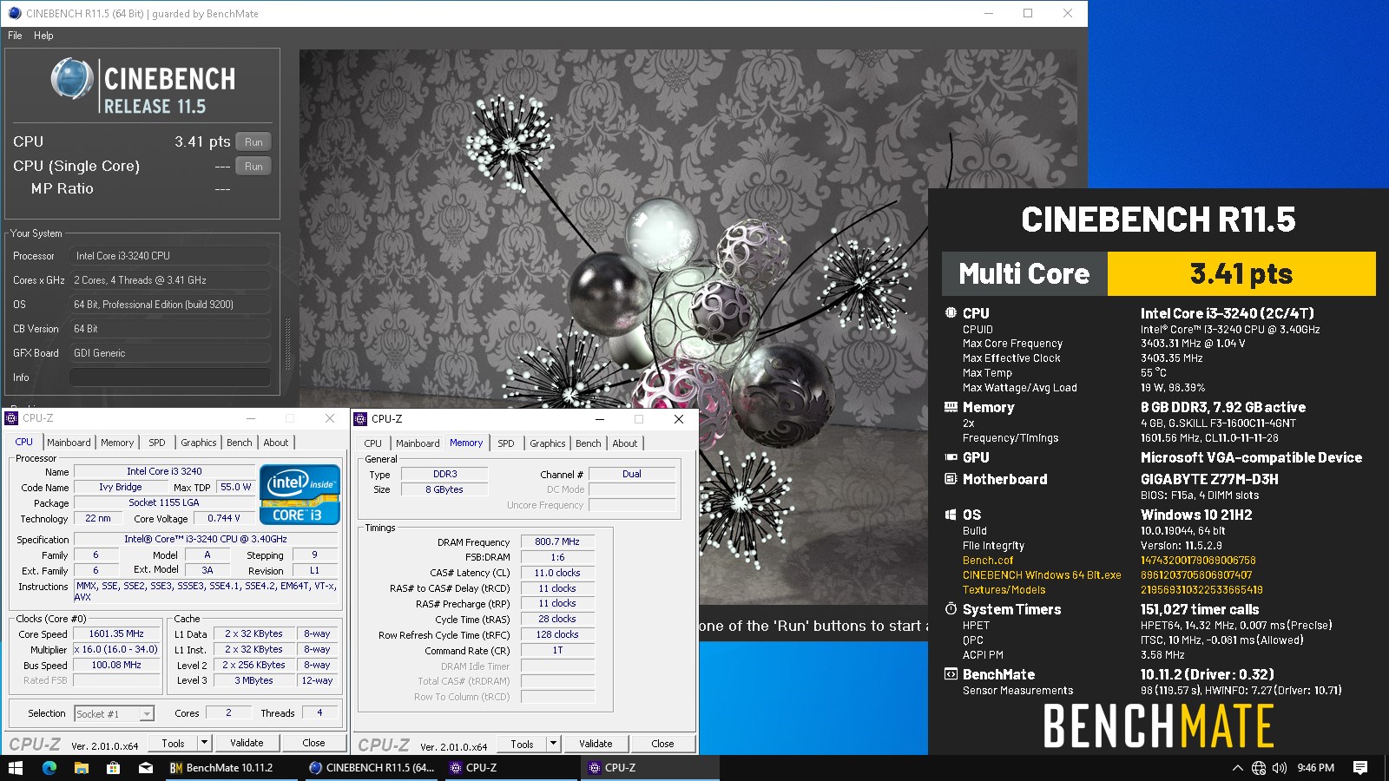Click the Cinebench globe logo icon
Image resolution: width=1389 pixels, height=781 pixels.
click(x=71, y=79)
